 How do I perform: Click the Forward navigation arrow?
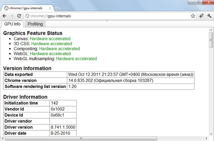pos(12,16)
